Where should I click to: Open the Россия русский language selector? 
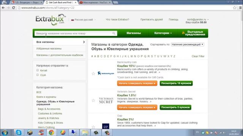[84, 20]
